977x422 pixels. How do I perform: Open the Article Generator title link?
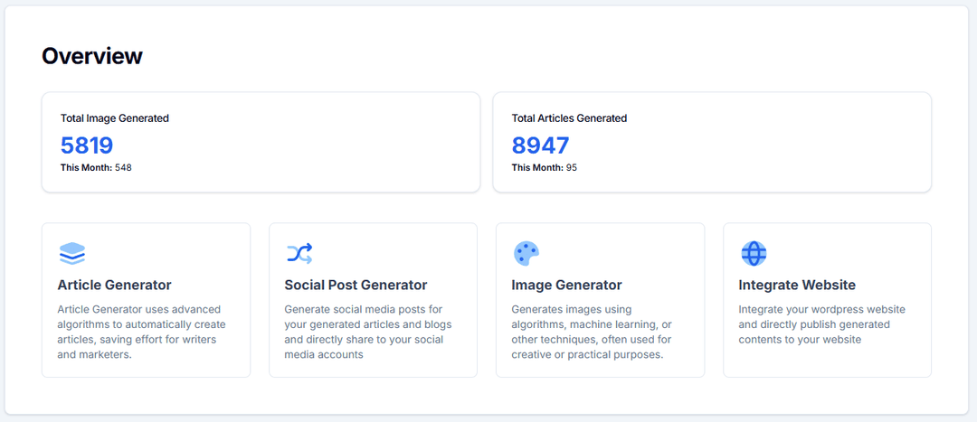click(x=114, y=286)
